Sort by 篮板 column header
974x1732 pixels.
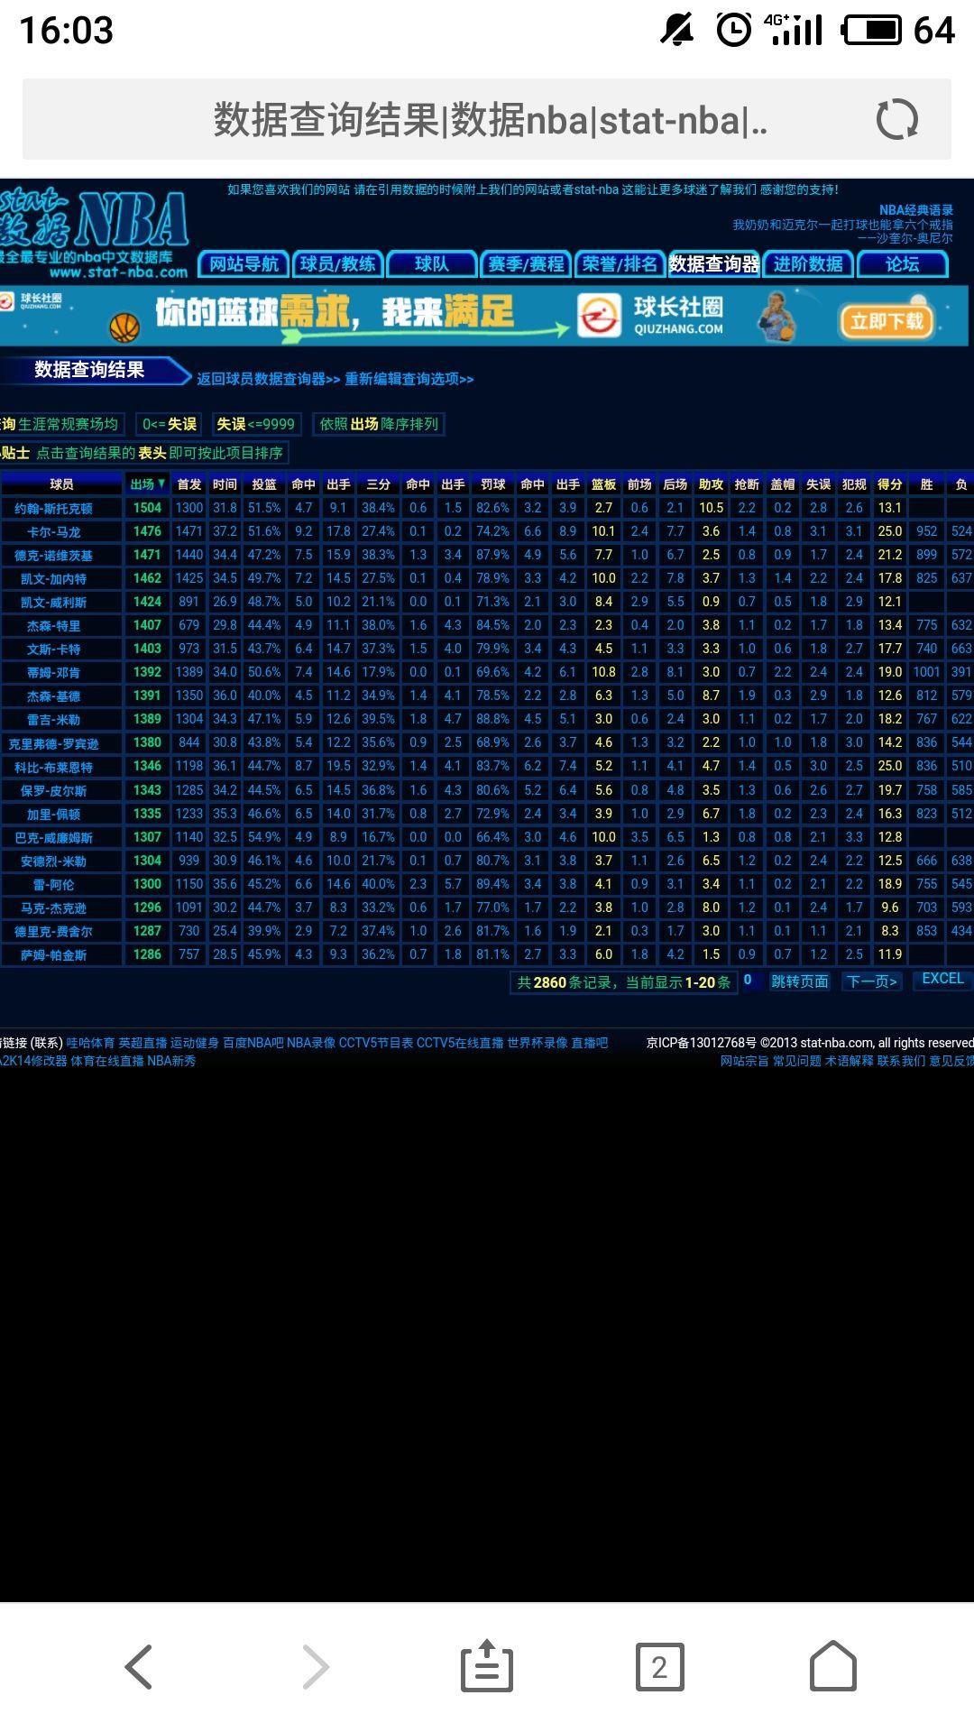603,484
